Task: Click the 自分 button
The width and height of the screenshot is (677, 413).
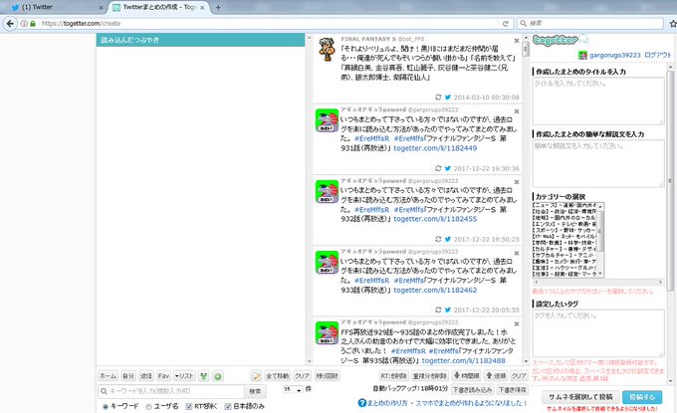Action: click(128, 376)
